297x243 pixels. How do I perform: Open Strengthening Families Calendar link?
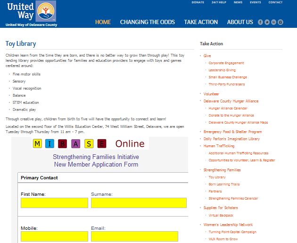coord(233,199)
